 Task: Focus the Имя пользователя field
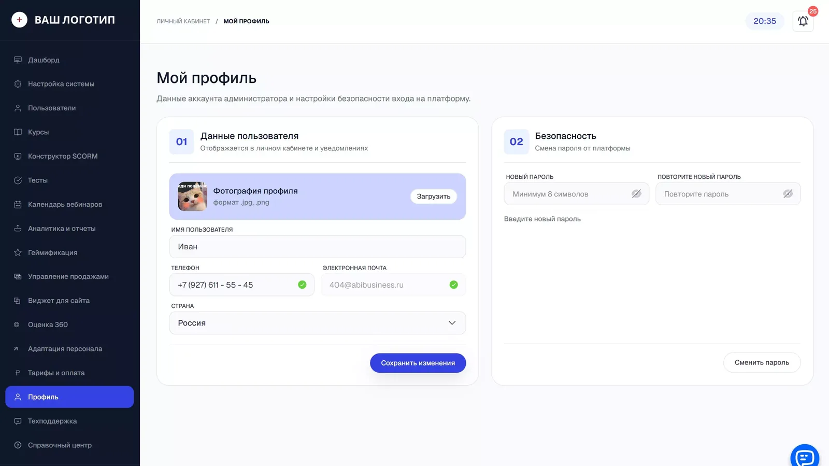[317, 247]
